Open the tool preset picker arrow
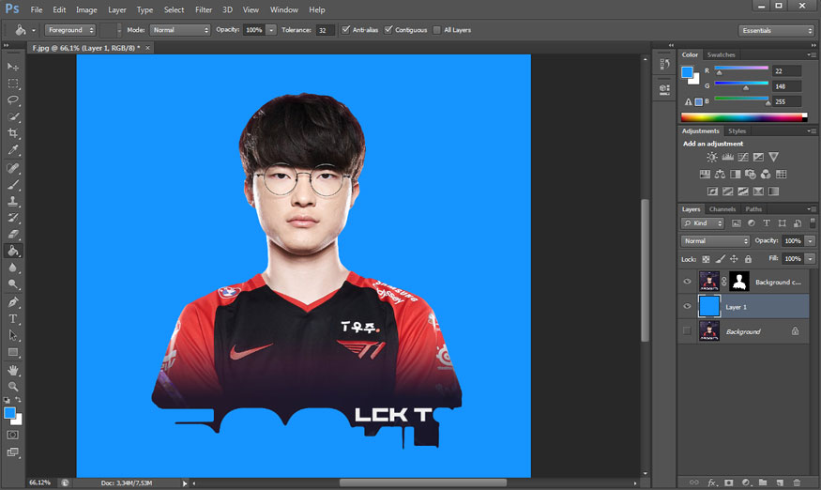Image resolution: width=821 pixels, height=490 pixels. (34, 30)
